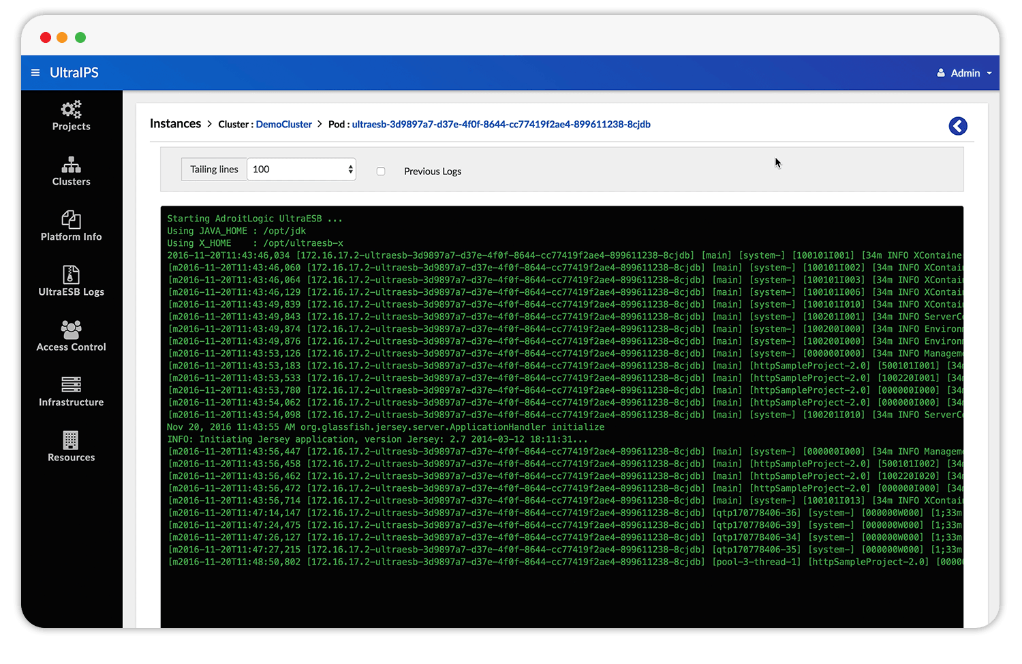Go to the Infrastructure sidebar label
This screenshot has height=664, width=1022.
point(71,402)
